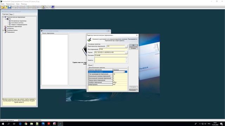Save the project with the floppy disk icon

(x=9, y=7)
